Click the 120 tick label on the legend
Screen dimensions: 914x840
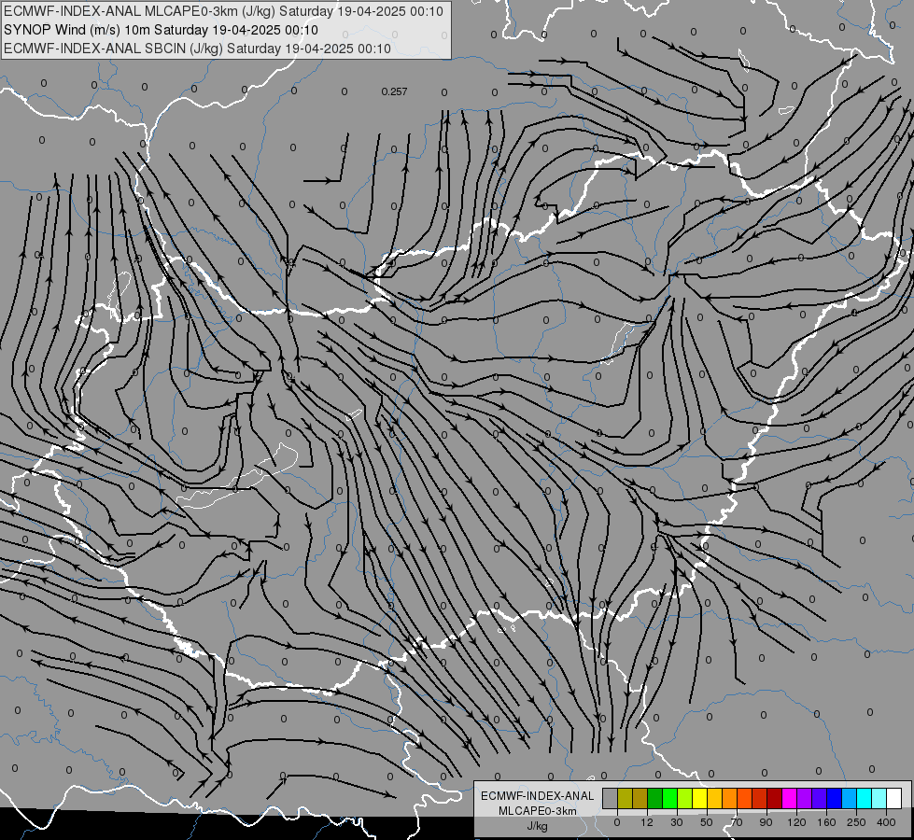(x=796, y=822)
